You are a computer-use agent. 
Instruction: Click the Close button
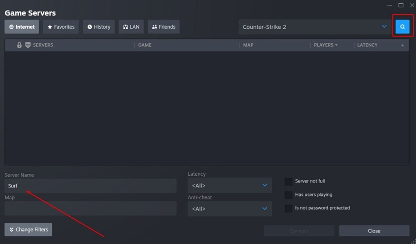(374, 231)
